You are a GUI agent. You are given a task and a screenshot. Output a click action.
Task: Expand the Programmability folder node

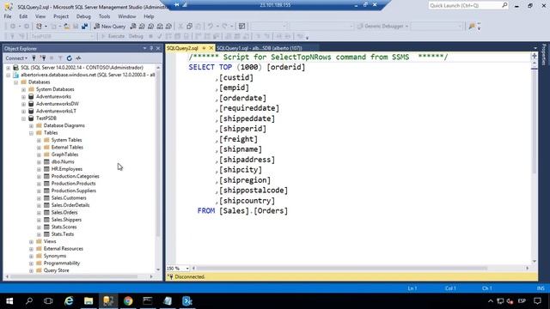31,264
